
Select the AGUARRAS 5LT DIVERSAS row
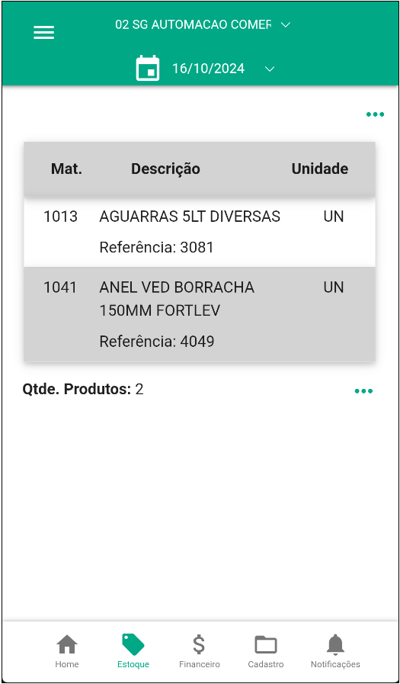(x=200, y=232)
